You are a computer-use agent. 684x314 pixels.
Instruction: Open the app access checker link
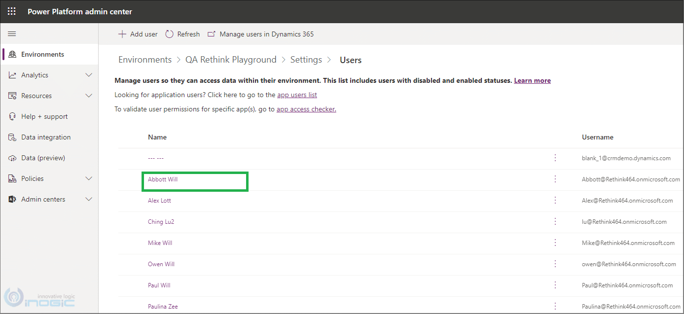point(306,109)
